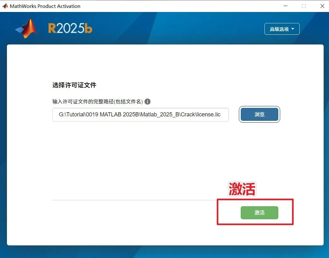Close the MathWorks Product Activation window
329x258 pixels.
pyautogui.click(x=322, y=6)
